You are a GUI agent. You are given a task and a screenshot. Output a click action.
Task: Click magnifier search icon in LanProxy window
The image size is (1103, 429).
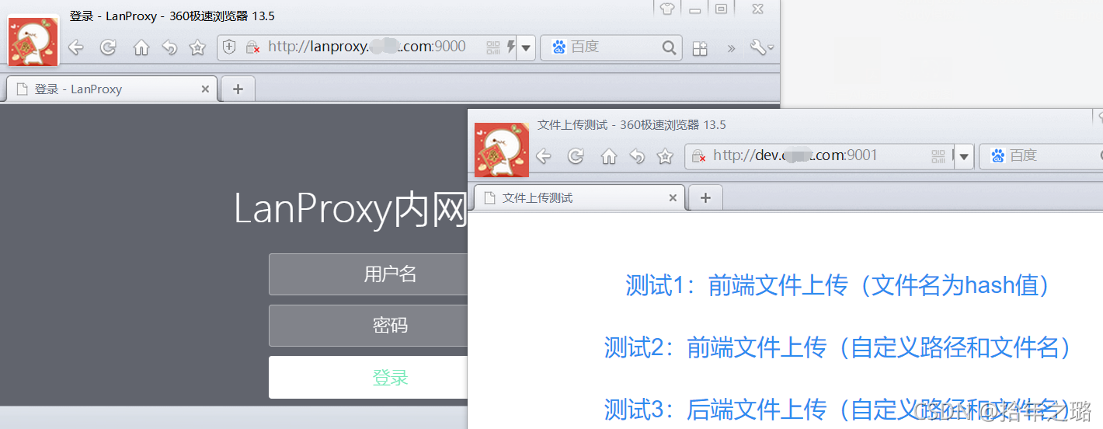coord(670,47)
